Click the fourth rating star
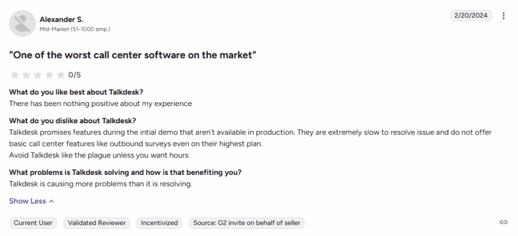 click(x=49, y=75)
